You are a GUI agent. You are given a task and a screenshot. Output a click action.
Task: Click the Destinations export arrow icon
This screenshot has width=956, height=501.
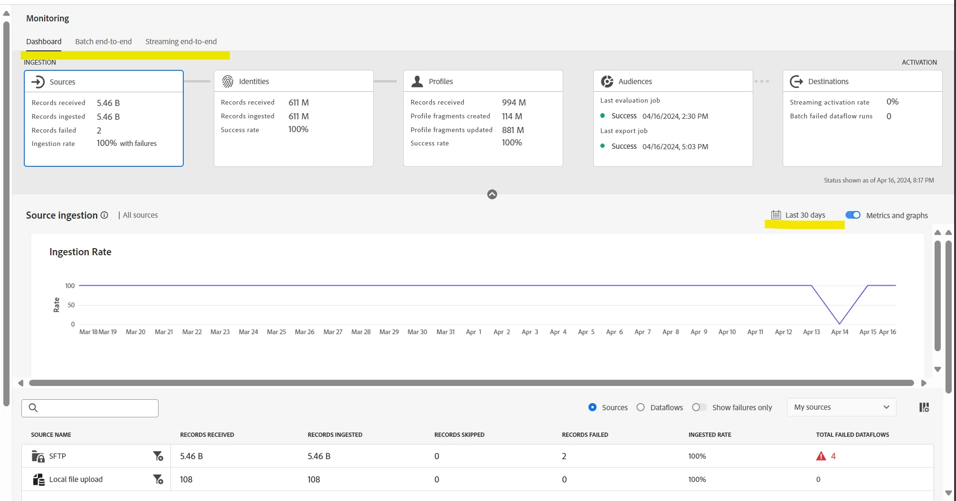(x=797, y=81)
